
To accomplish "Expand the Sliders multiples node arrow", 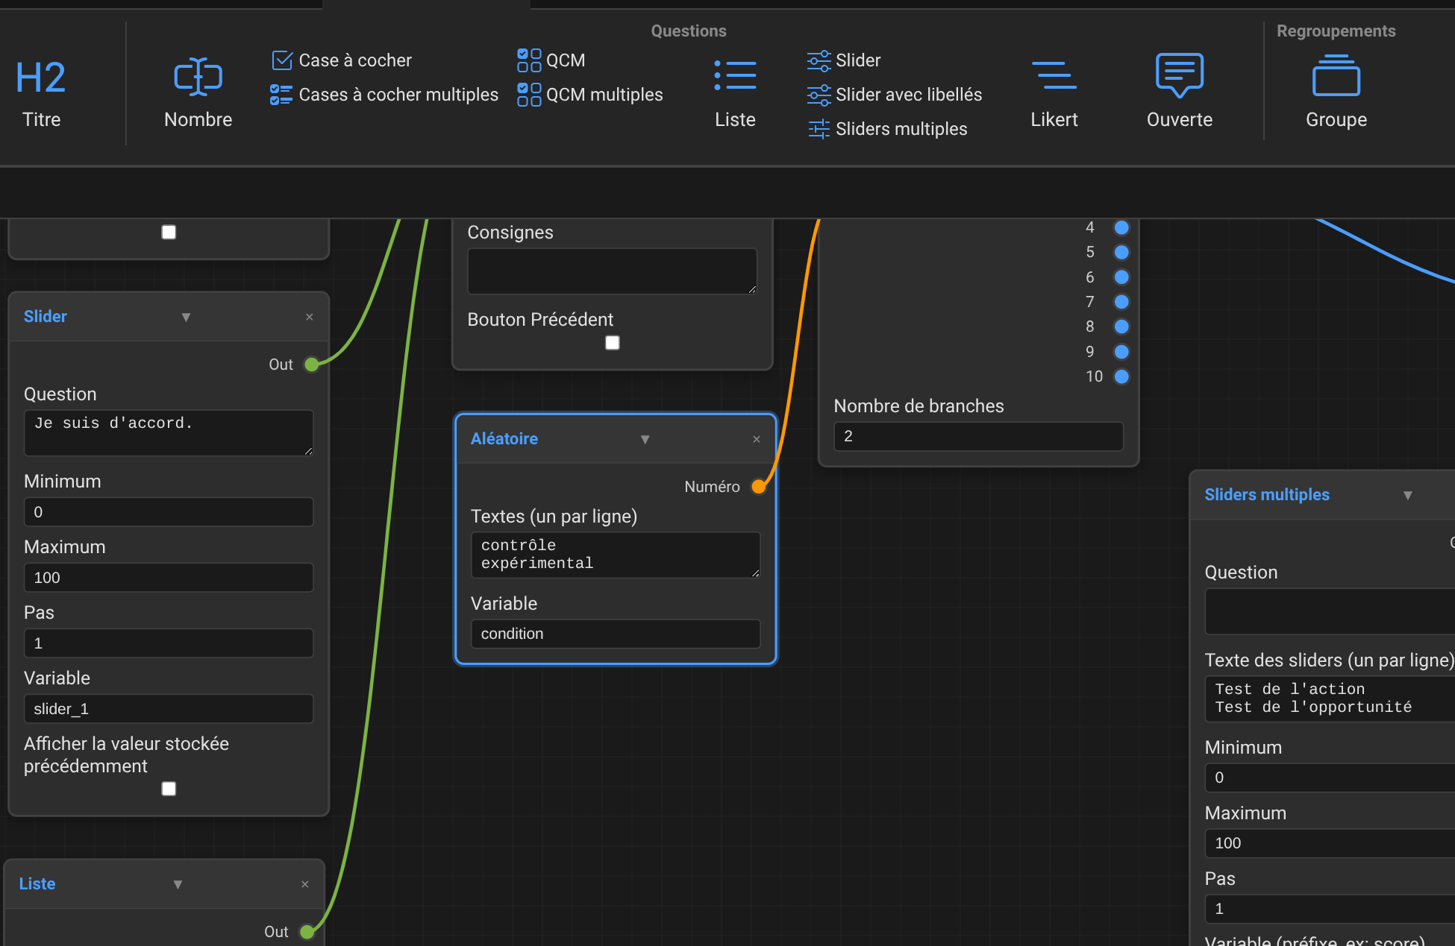I will (x=1407, y=495).
